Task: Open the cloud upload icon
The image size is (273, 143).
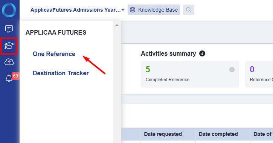Action: (9, 62)
